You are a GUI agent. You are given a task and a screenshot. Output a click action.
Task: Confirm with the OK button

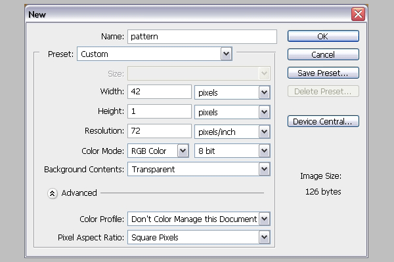323,37
